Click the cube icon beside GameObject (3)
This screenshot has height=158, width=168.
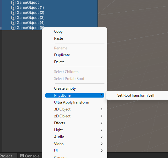(x=13, y=18)
